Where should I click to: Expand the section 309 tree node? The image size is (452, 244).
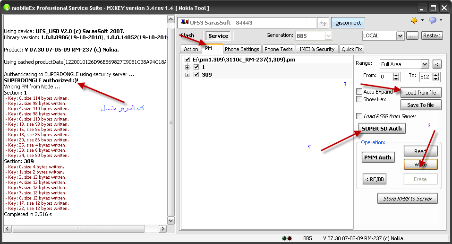click(187, 75)
